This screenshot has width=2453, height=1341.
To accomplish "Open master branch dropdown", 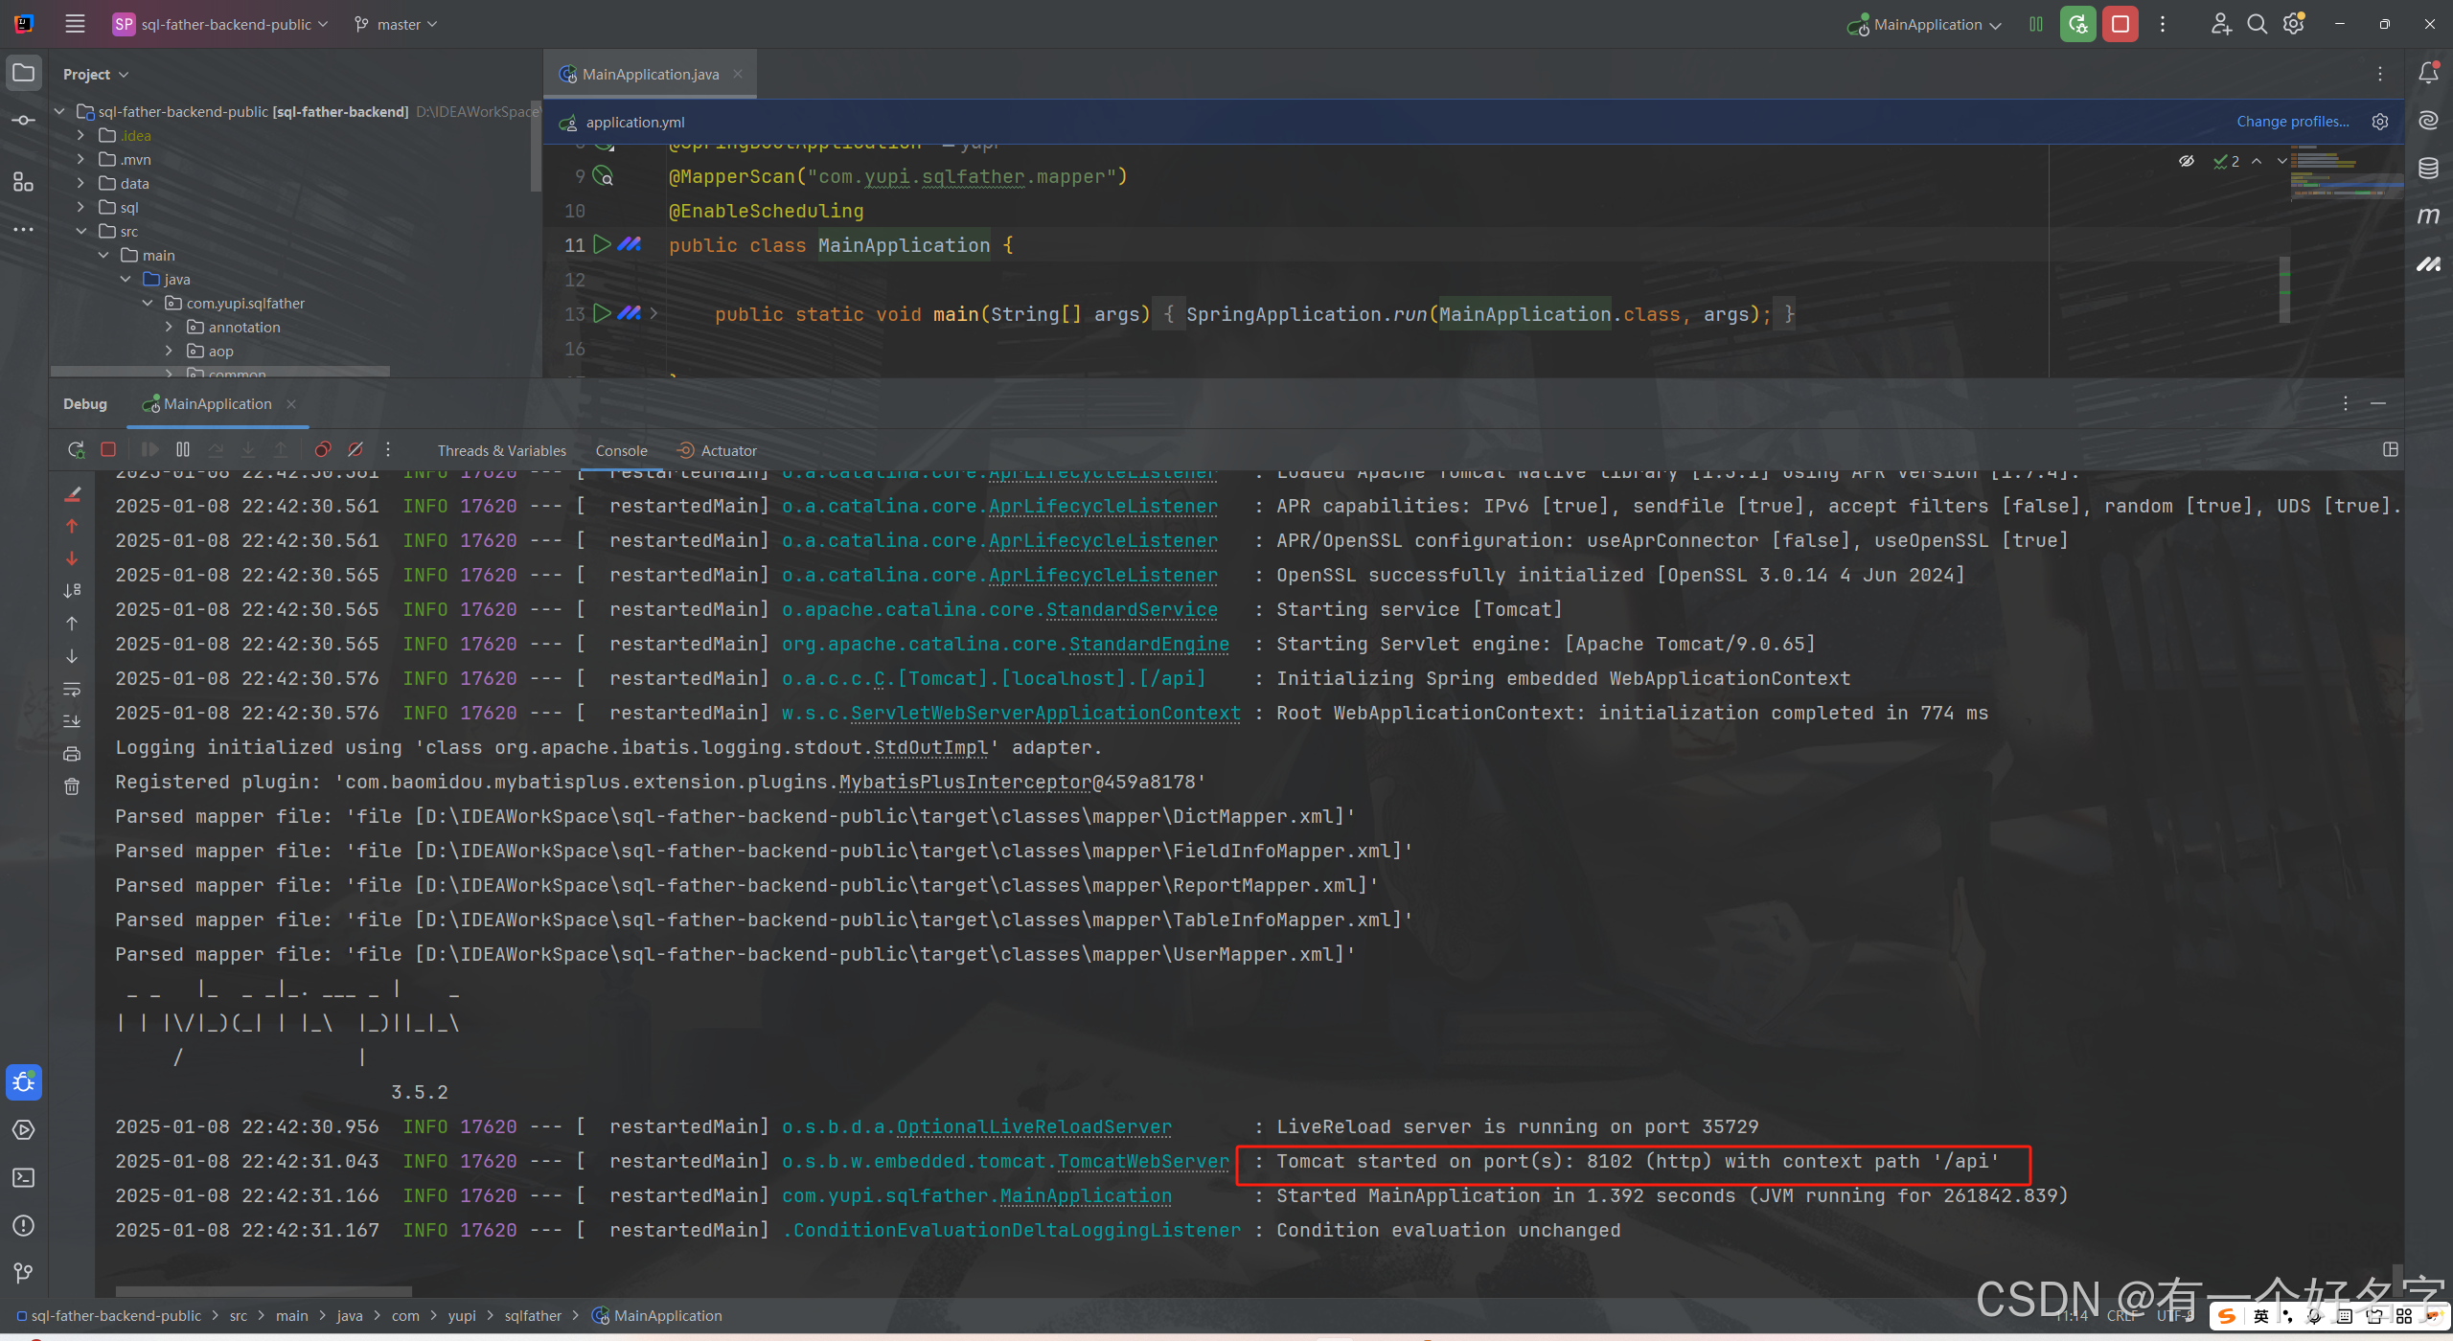I will (x=396, y=24).
